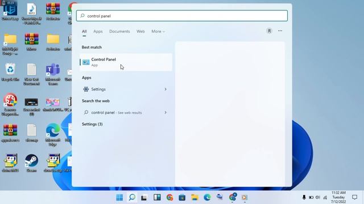Open the notification center icon
Image resolution: width=364 pixels, height=204 pixels.
click(354, 197)
